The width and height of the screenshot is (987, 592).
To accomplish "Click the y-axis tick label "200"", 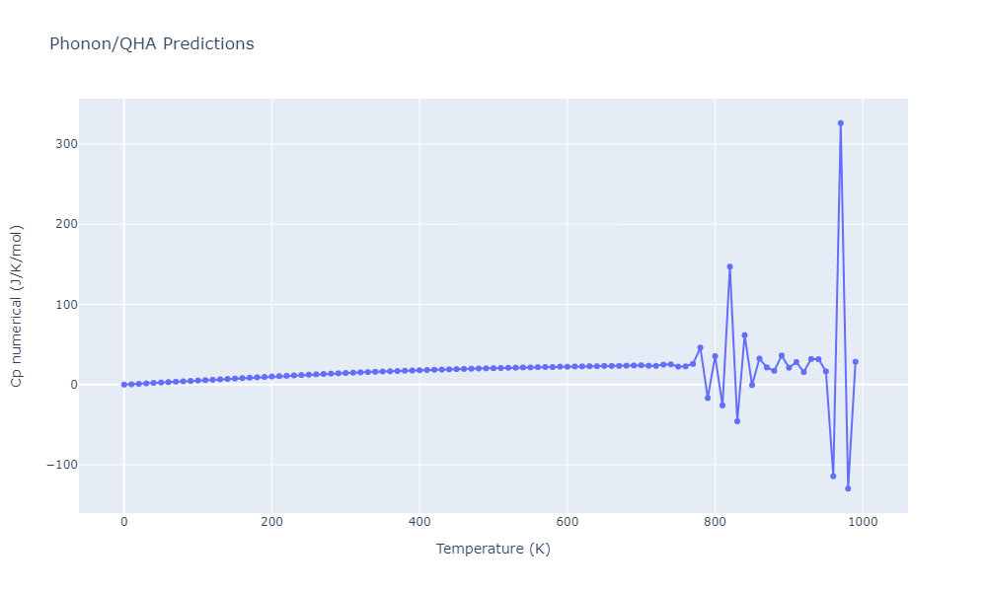I will click(67, 224).
